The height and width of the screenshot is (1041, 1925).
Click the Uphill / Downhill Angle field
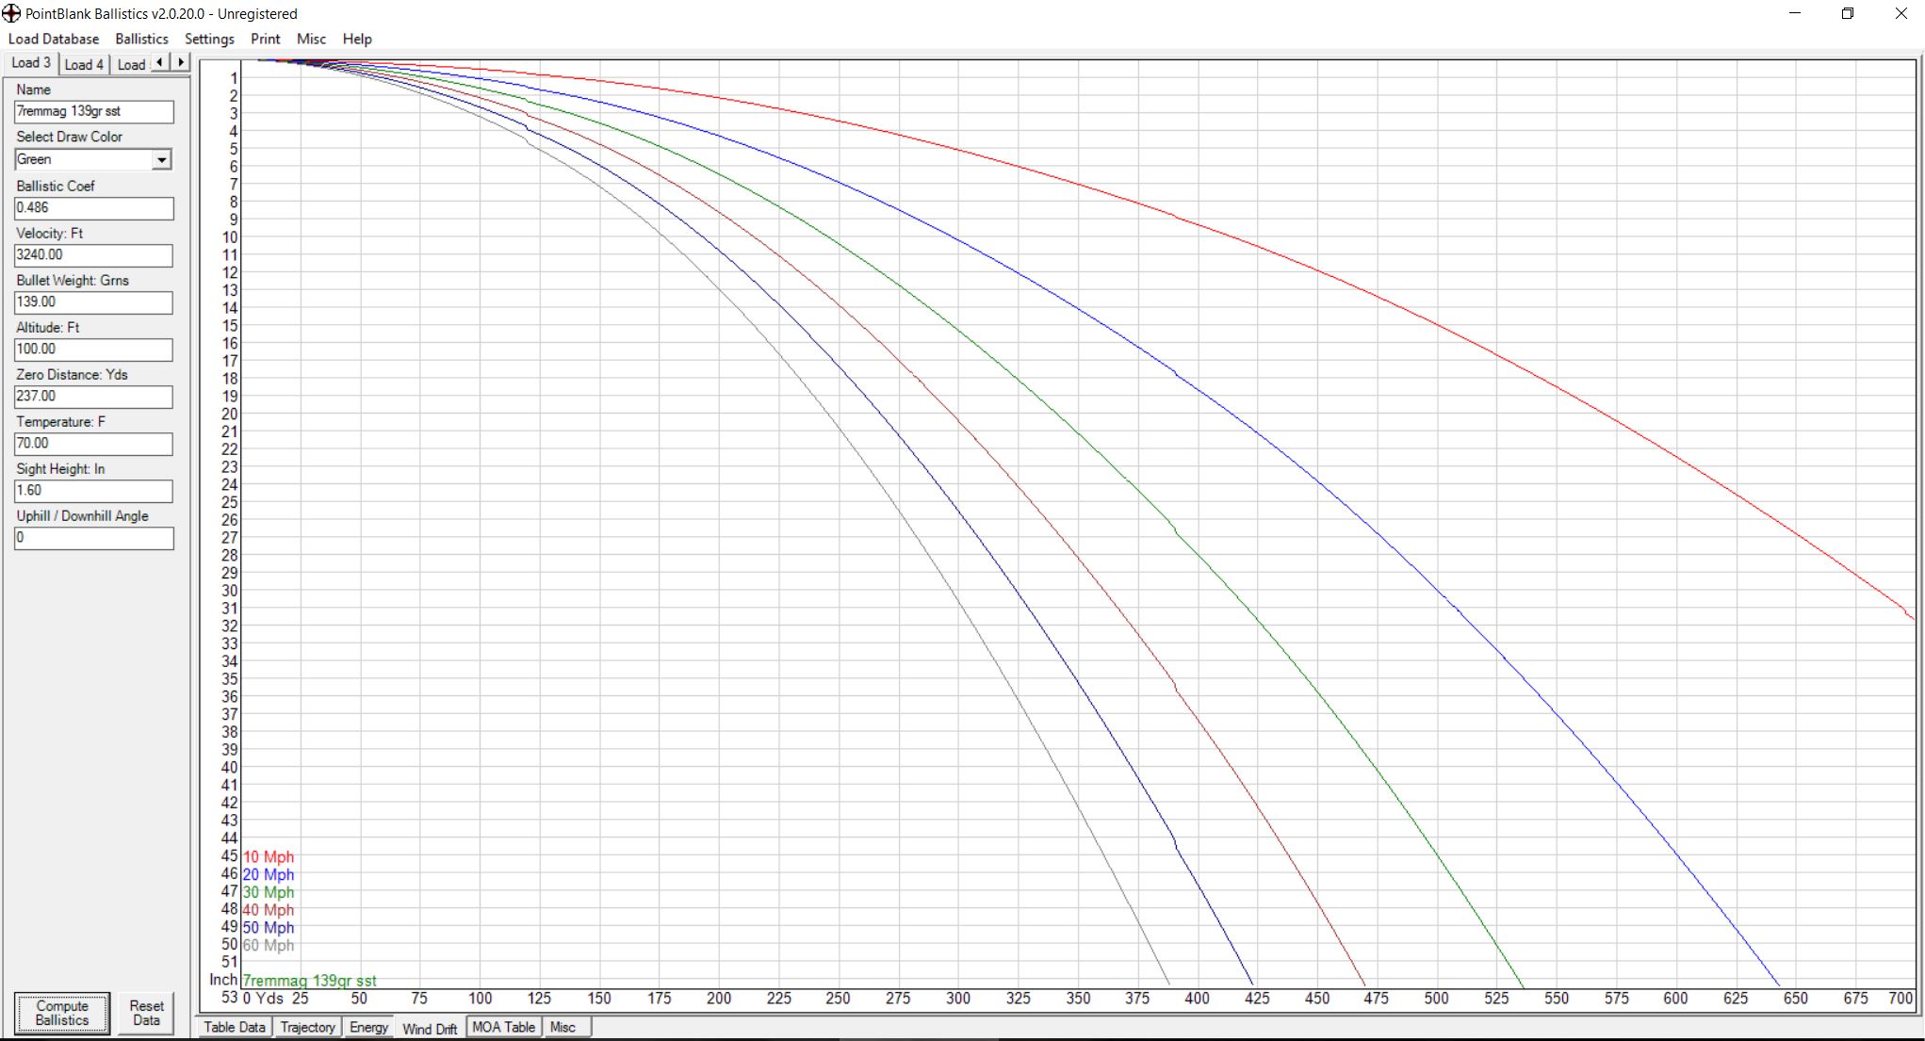pos(94,538)
